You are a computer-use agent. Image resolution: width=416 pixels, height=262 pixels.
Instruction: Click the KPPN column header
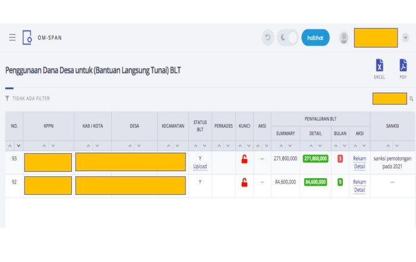point(49,126)
